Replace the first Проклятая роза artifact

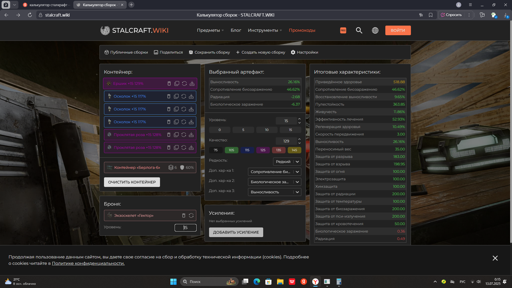[184, 135]
